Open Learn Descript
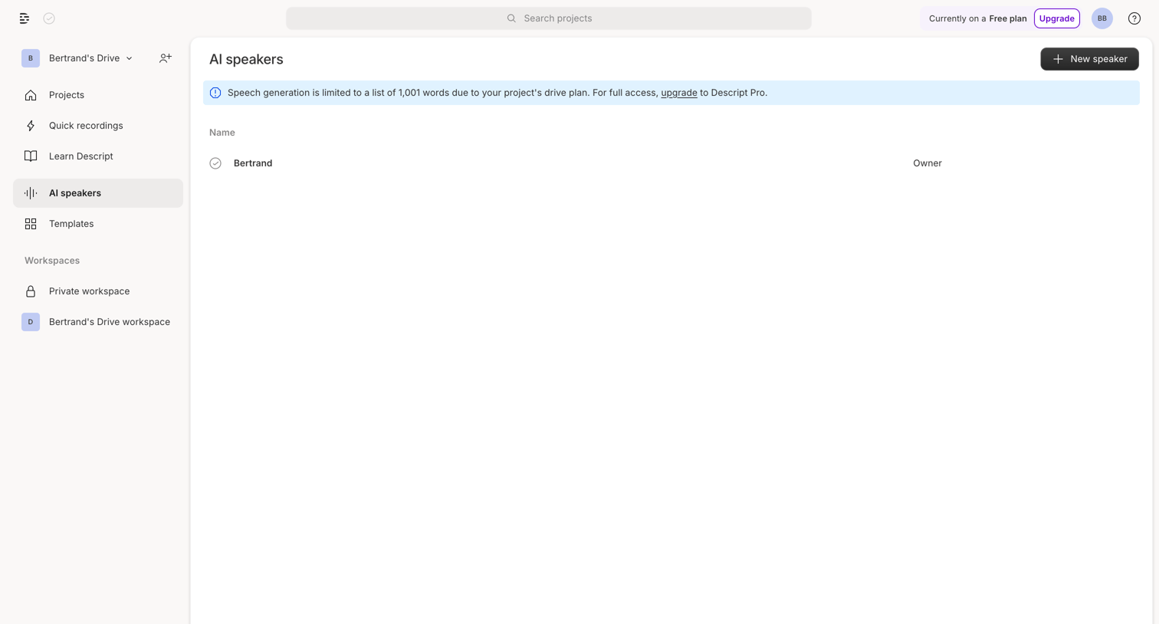Image resolution: width=1159 pixels, height=624 pixels. pos(98,156)
